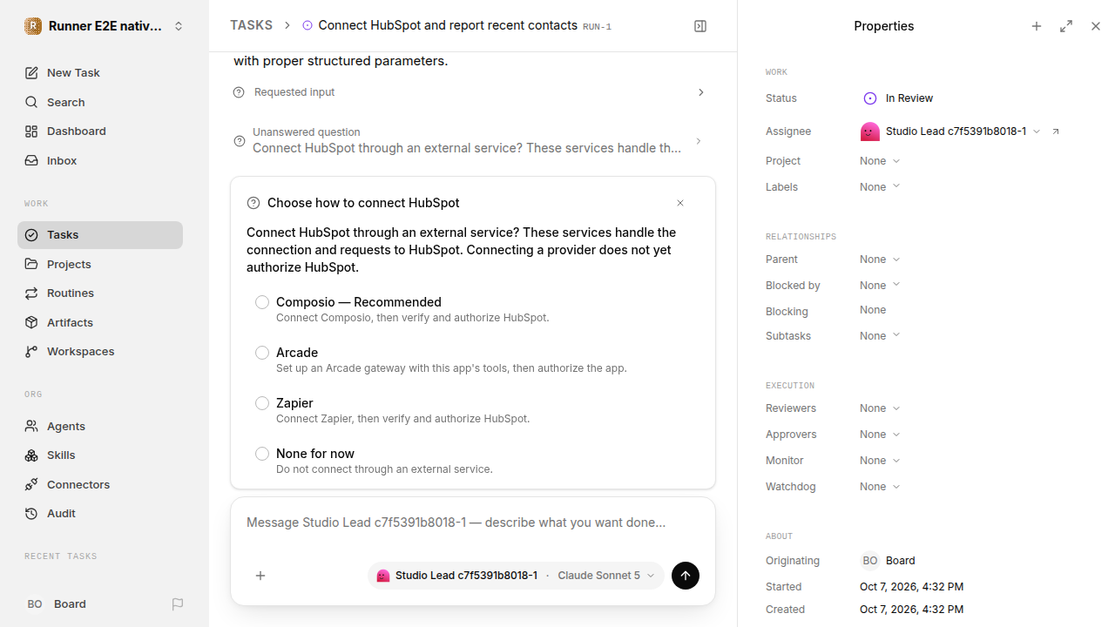Click the TASKS breadcrumb link
Screen dimensions: 1115x627
pos(251,25)
